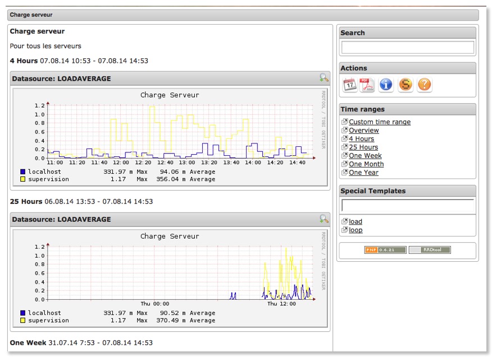Click the blue info icon in Actions
Screen dimensions: 492x357
386,85
